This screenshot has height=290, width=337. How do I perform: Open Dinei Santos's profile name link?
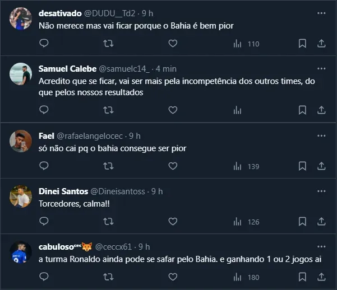[x=63, y=191]
